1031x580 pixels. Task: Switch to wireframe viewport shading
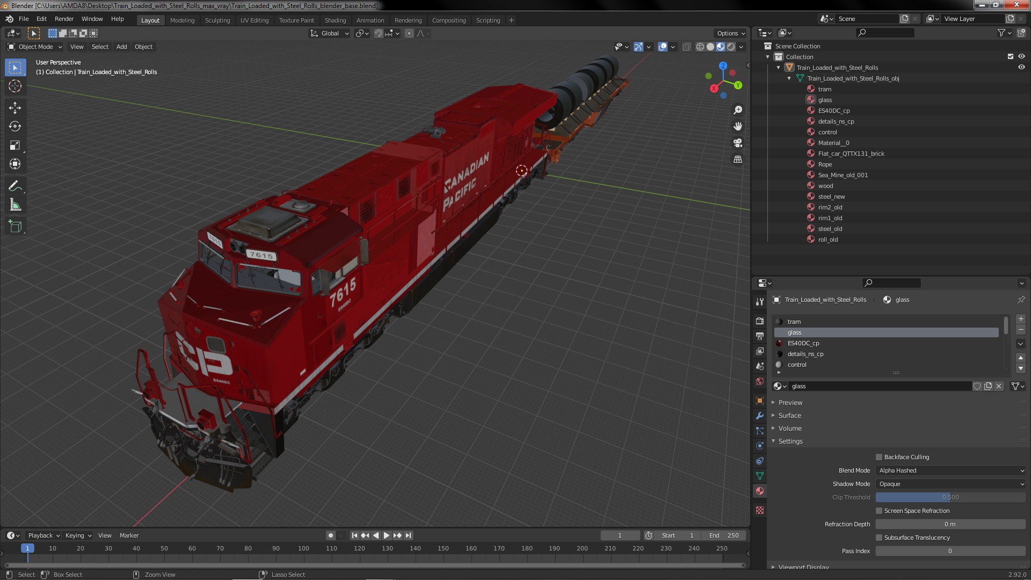(700, 47)
